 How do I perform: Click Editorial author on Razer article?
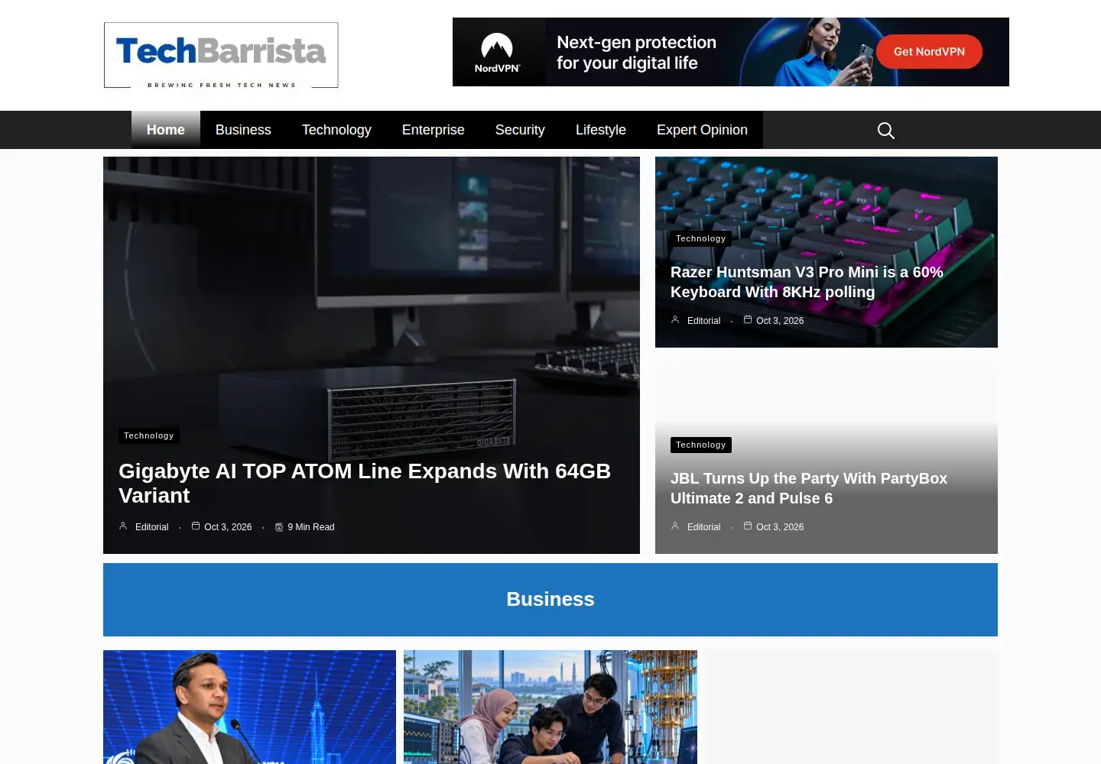(x=703, y=321)
